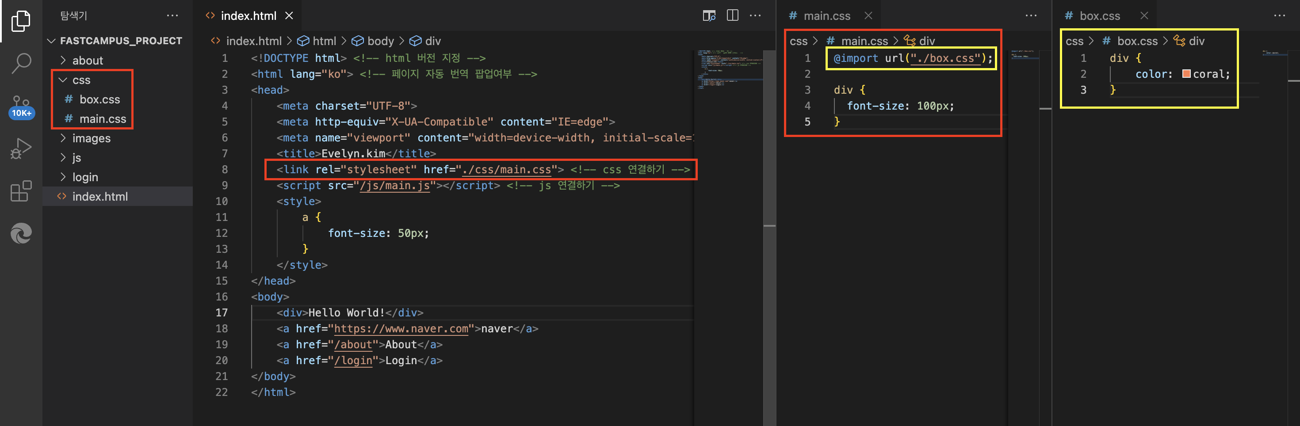This screenshot has height=426, width=1300.
Task: Click the meta charset="UTF-8" line
Action: [x=346, y=106]
